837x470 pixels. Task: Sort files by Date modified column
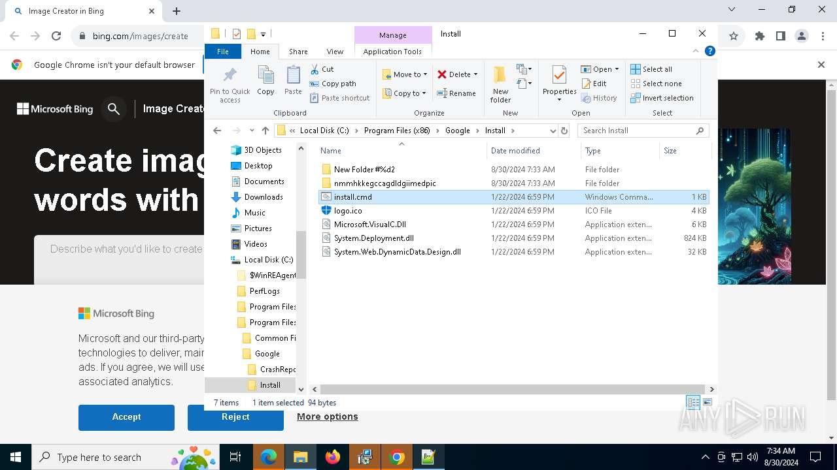pos(534,151)
